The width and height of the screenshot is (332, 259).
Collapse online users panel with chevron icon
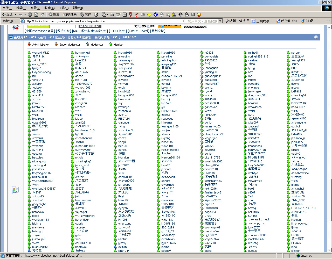(316, 37)
